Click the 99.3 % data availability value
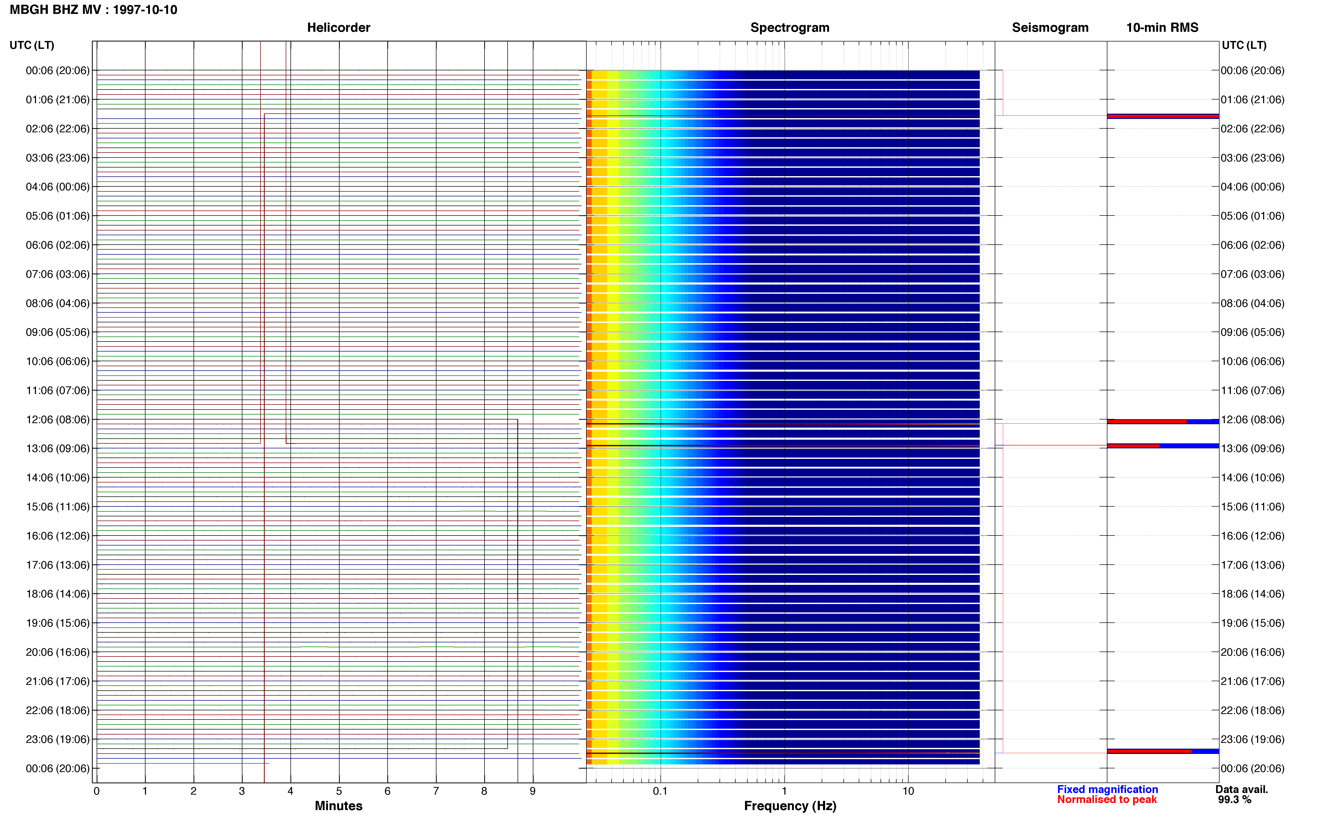 (x=1234, y=800)
